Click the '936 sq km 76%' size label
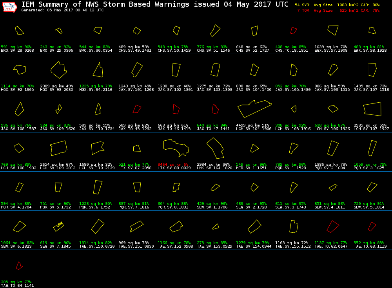Viewport: 392px width, 288px height. [16, 125]
